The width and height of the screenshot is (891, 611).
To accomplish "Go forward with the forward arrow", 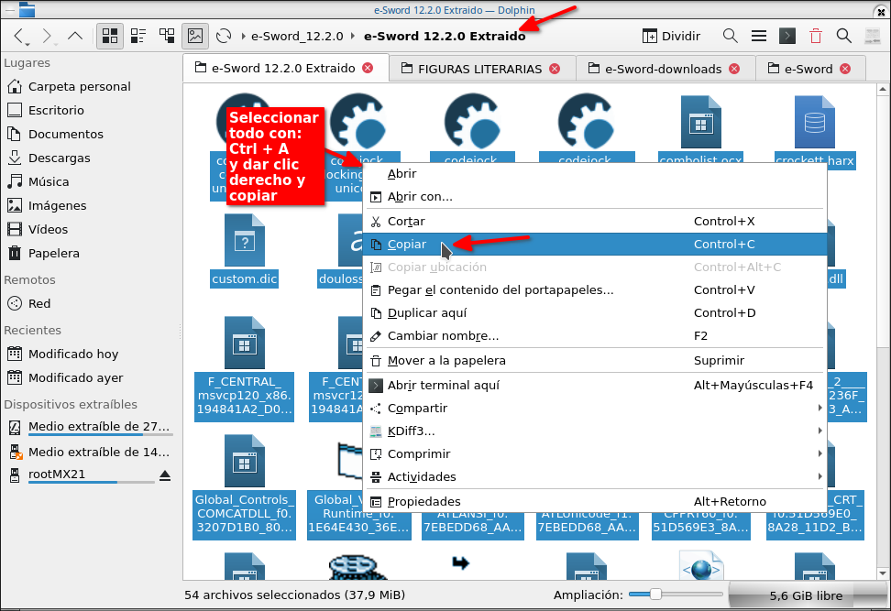I will [x=48, y=37].
